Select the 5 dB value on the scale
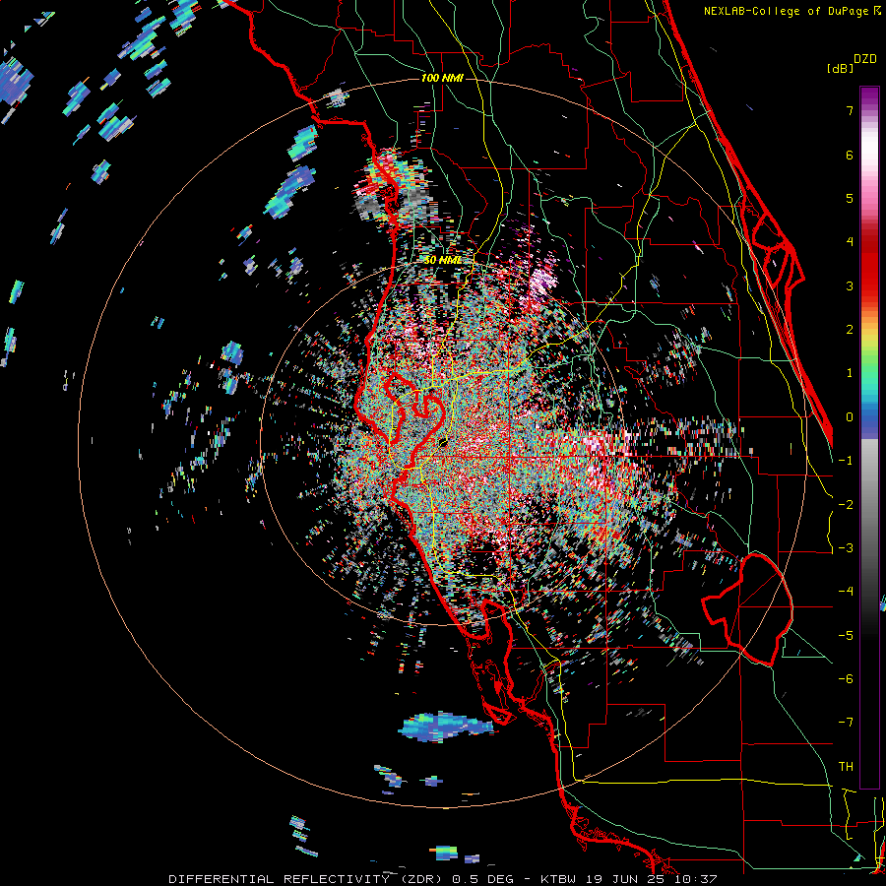 [849, 198]
